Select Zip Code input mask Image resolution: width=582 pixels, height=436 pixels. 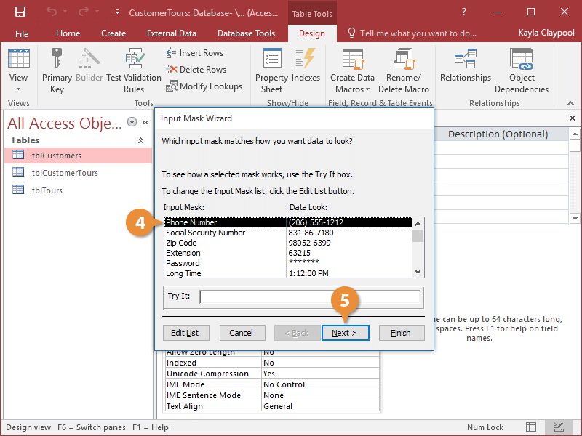tap(288, 243)
